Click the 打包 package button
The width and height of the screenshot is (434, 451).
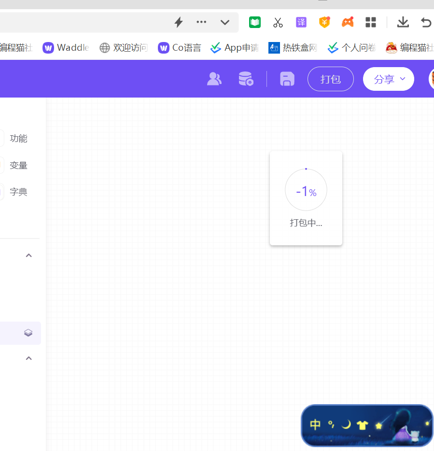pos(331,79)
